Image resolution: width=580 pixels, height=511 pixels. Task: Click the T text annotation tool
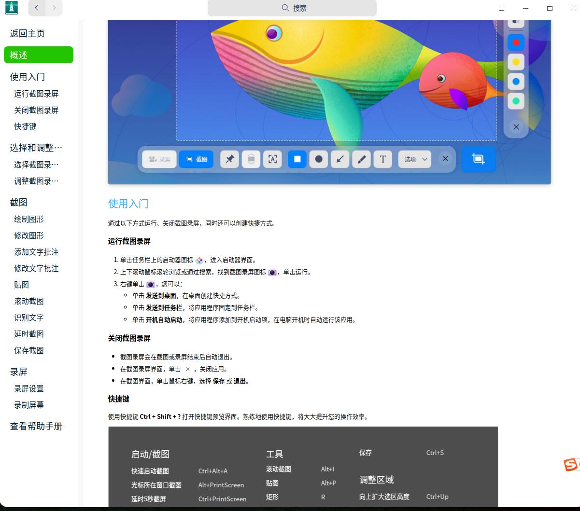[x=382, y=159]
